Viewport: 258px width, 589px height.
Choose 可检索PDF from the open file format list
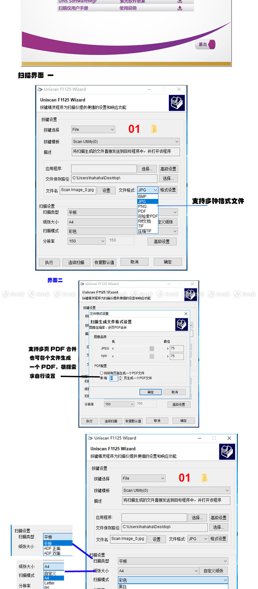[148, 216]
